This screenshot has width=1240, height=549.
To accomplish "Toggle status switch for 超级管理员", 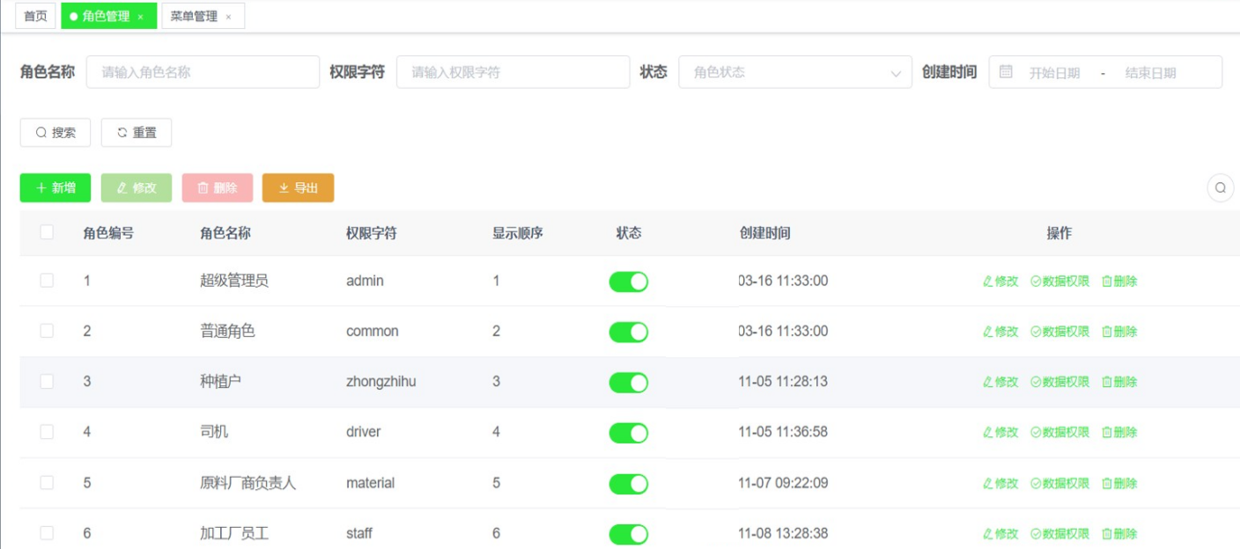I will tap(629, 282).
